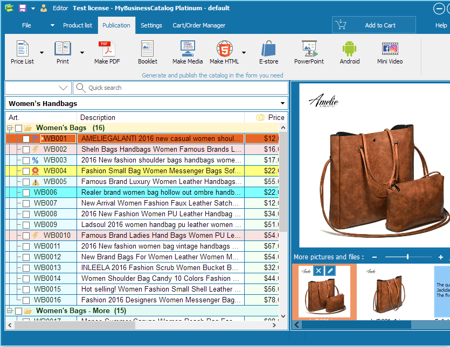Remove picture with the X icon on thumbnail
This screenshot has height=347, width=450.
click(318, 271)
